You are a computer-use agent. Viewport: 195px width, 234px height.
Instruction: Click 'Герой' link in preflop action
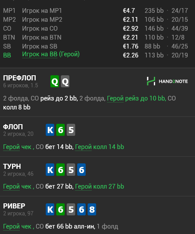[115, 99]
